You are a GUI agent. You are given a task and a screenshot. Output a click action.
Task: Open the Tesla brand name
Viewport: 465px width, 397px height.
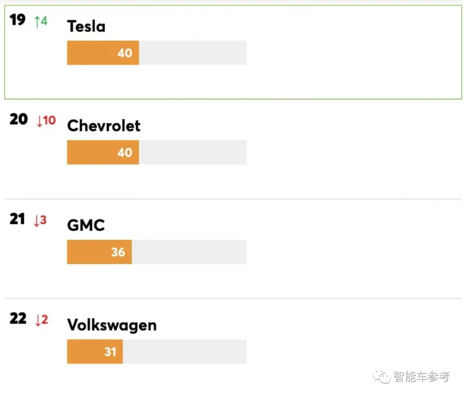pos(86,27)
